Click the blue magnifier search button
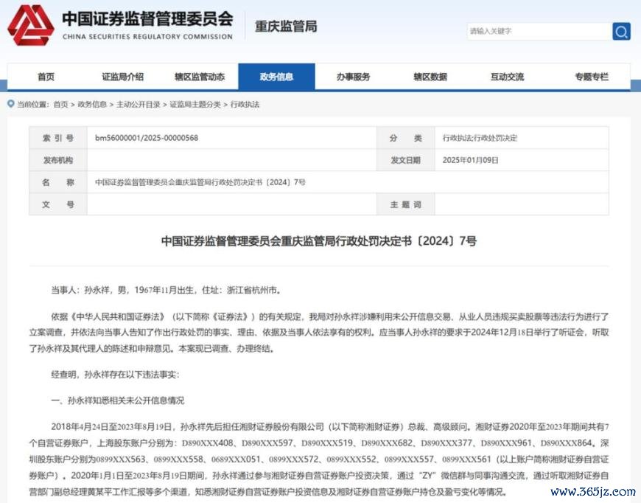The width and height of the screenshot is (641, 503). [x=621, y=31]
